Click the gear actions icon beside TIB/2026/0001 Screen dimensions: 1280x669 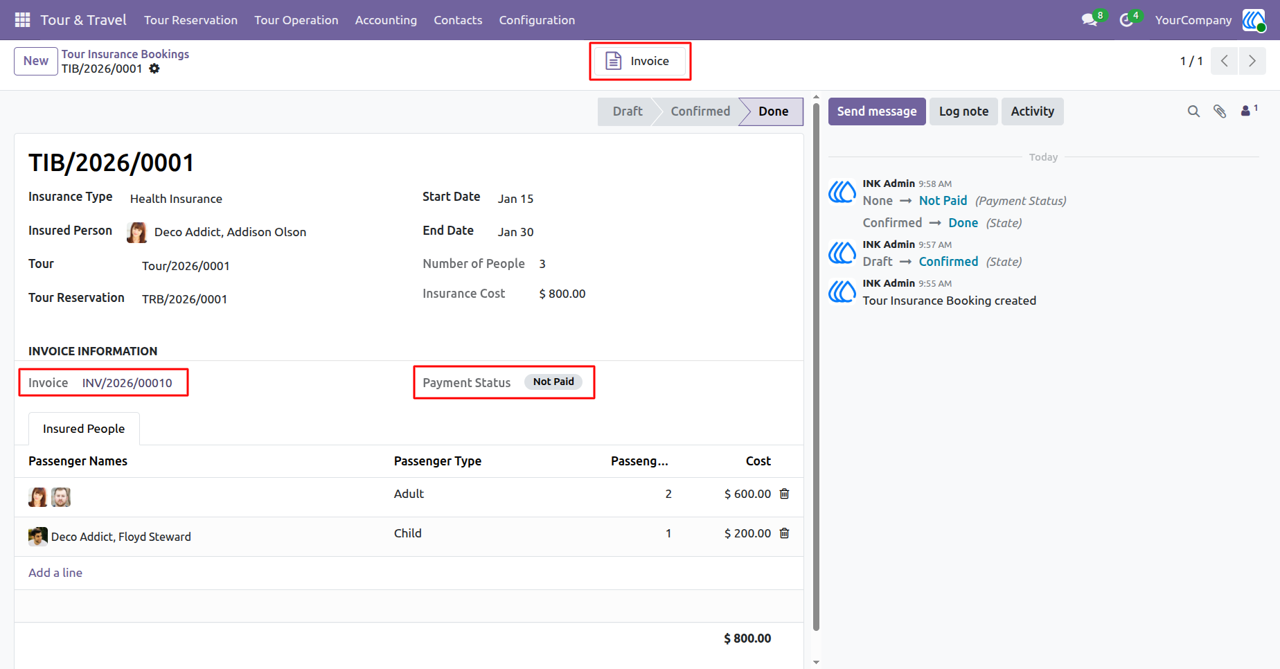point(154,69)
